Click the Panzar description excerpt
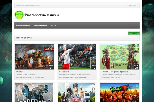The height and width of the screenshot is (102, 154). 31,76
